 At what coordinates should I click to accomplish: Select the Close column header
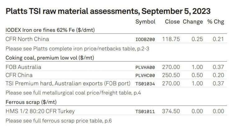tap(172, 22)
